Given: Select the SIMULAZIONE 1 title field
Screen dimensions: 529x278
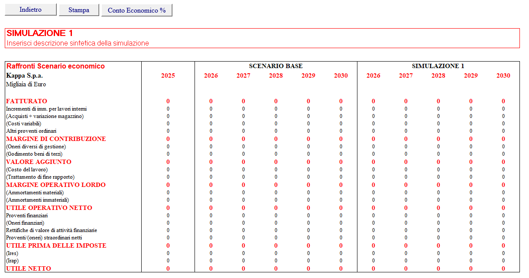Looking at the screenshot, I should coord(40,33).
